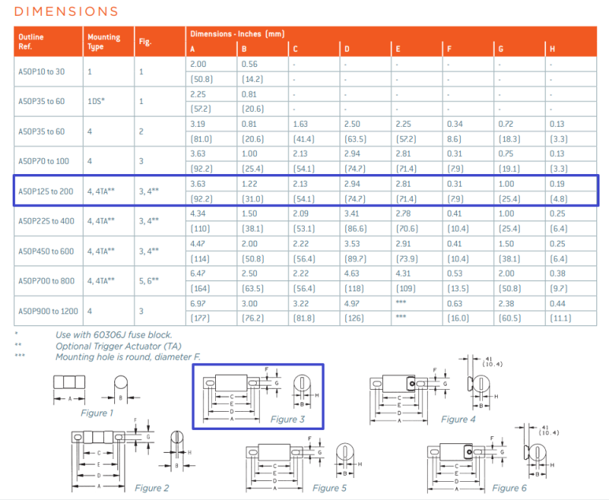Click the (18.3) value cell
The height and width of the screenshot is (500, 609).
click(x=519, y=139)
